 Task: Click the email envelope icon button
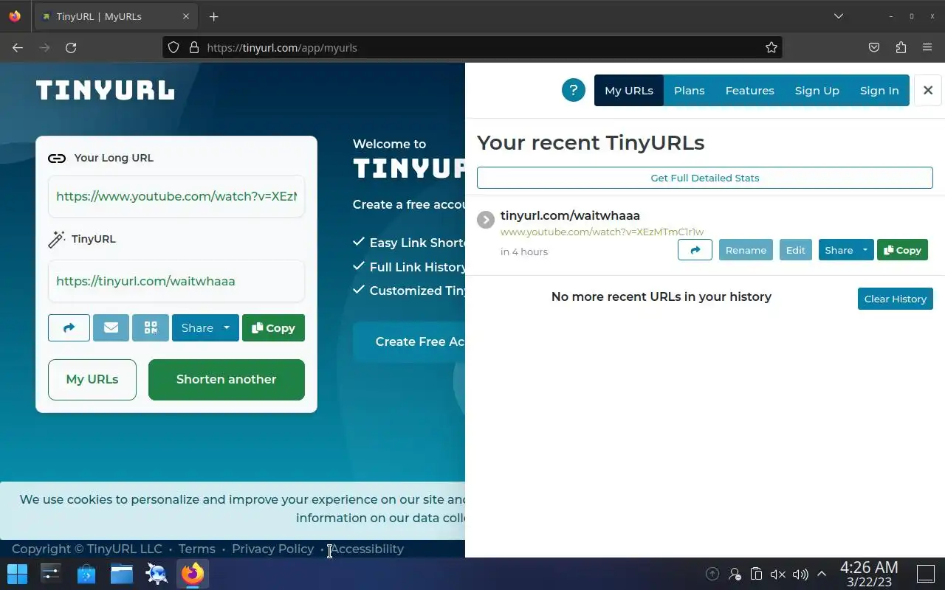pos(111,328)
